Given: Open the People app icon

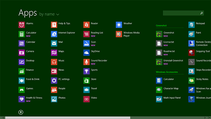Looking at the screenshot, I should [54, 90].
